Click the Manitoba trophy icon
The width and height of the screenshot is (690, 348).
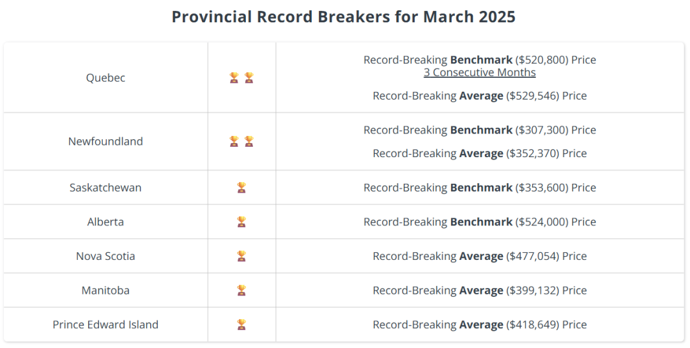point(241,291)
